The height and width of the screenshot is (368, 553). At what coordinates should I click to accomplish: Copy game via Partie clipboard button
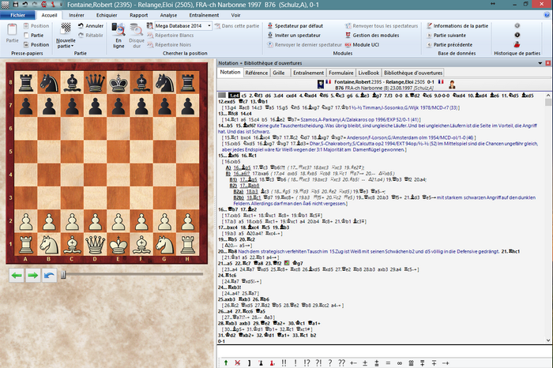click(x=33, y=36)
